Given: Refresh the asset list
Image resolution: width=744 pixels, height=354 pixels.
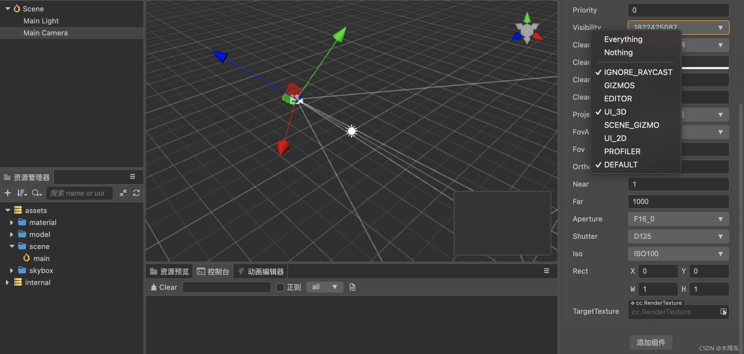Looking at the screenshot, I should [136, 193].
